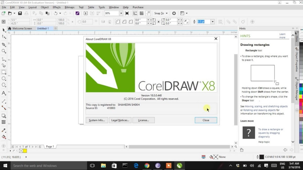Save the document via the Save icon
Image resolution: width=303 pixels, height=170 pixels.
tap(20, 13)
